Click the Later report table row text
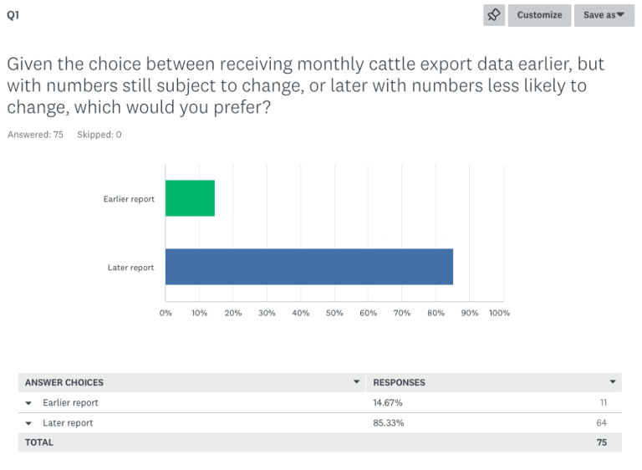The image size is (642, 470). 68,423
